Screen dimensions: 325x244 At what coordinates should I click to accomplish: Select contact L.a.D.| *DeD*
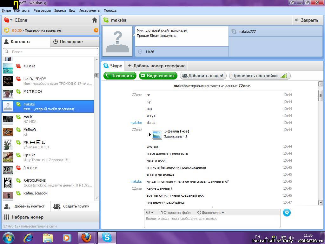48,81
